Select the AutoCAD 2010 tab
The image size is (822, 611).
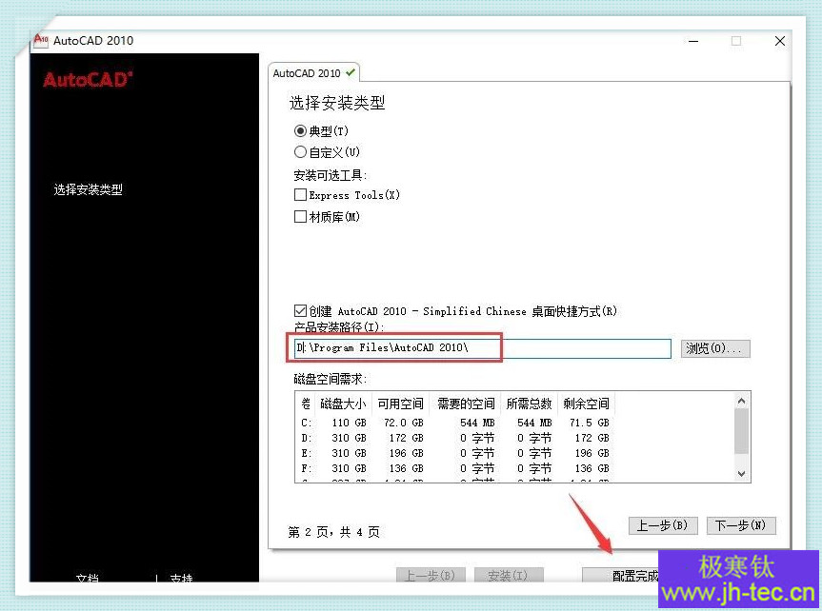(313, 73)
